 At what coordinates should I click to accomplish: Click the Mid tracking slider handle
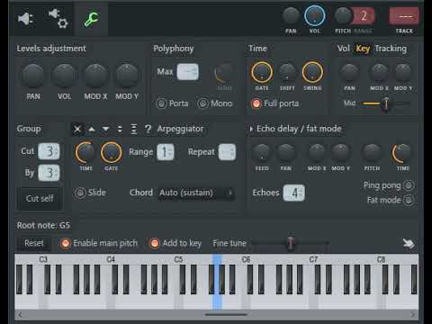point(386,103)
